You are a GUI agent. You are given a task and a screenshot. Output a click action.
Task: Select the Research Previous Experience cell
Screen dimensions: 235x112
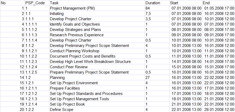[x=97, y=35]
